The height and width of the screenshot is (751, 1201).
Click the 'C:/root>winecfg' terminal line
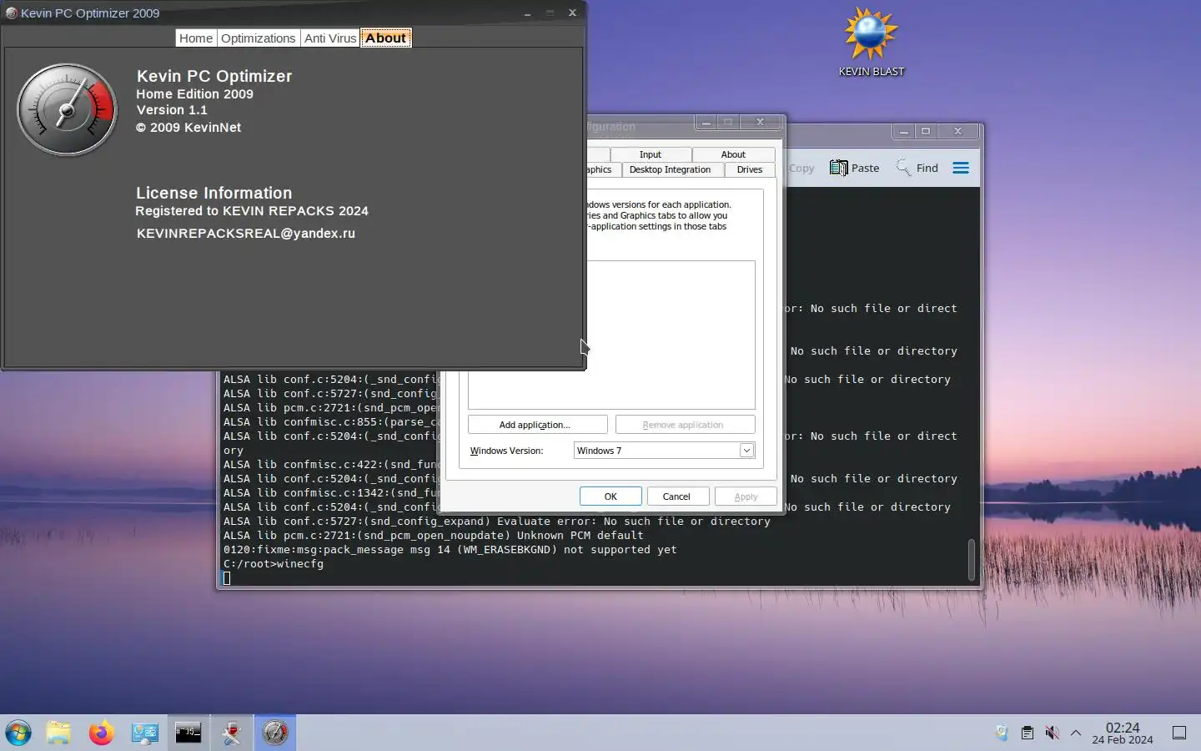pos(274,564)
